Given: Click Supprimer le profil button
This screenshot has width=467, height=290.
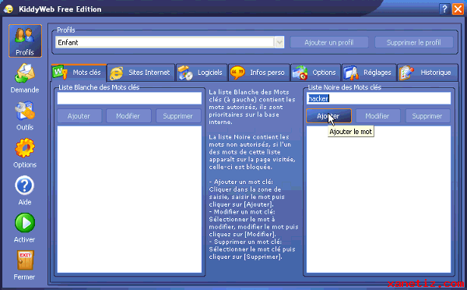Looking at the screenshot, I should click(x=414, y=43).
